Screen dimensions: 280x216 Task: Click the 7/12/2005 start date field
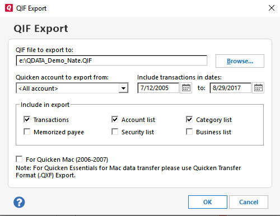click(x=158, y=88)
